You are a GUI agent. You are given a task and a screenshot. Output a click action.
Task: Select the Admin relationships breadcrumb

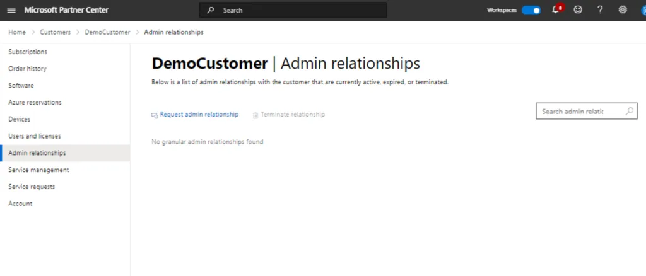click(173, 32)
